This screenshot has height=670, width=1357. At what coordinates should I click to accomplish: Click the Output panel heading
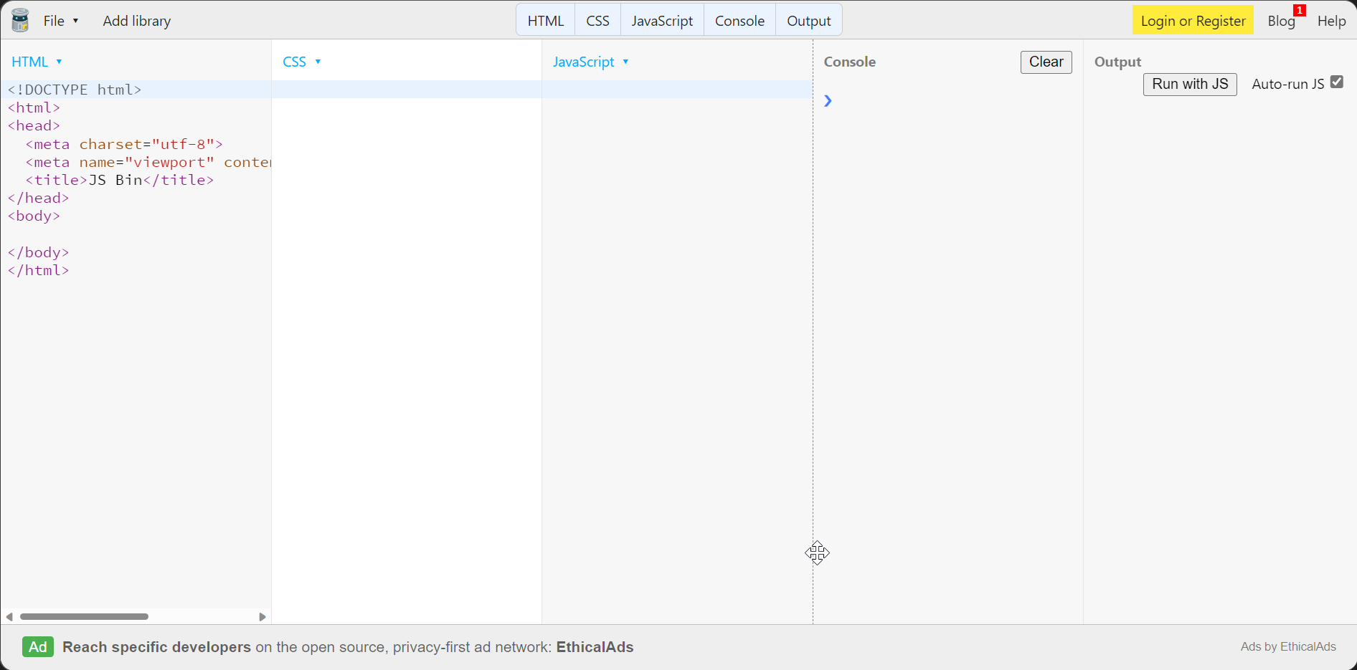1117,62
